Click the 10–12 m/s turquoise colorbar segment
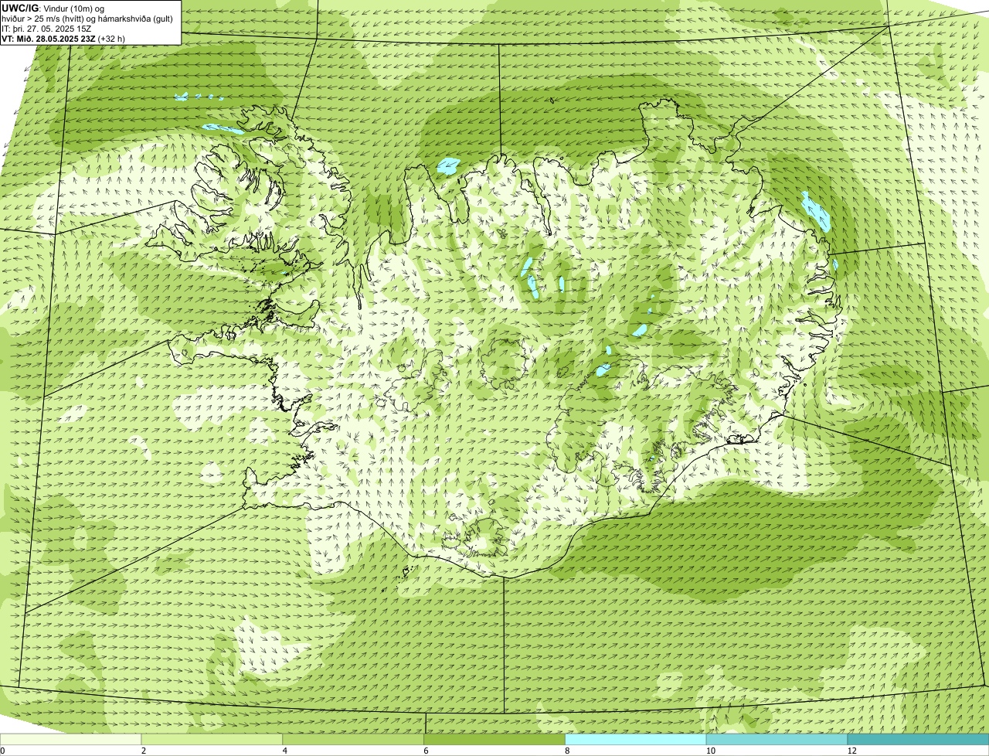Image resolution: width=989 pixels, height=756 pixels. 777,739
